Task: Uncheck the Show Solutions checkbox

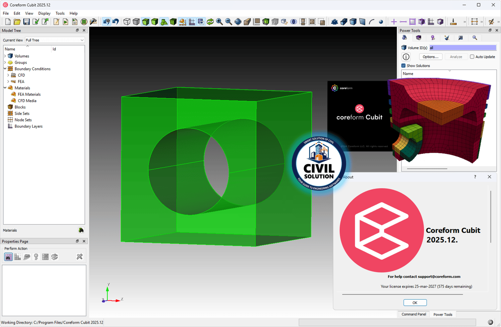Action: coord(403,66)
